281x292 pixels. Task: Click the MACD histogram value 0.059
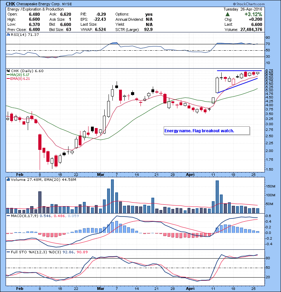[x=73, y=216]
